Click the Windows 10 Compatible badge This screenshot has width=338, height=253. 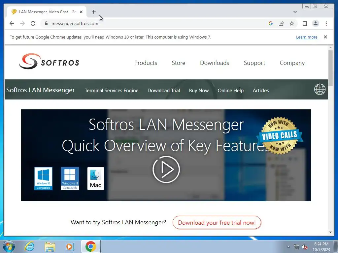coord(43,179)
